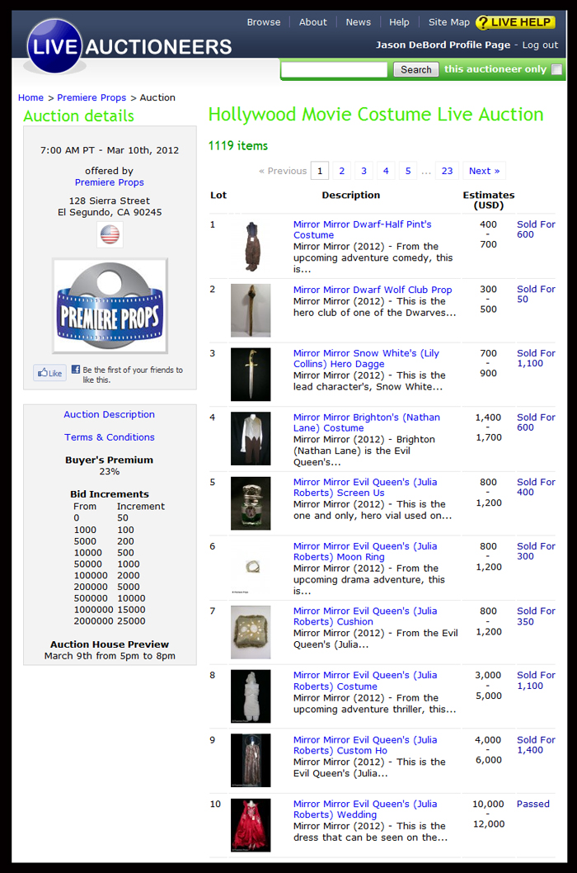
Task: Go to Home breadcrumb
Action: [30, 97]
